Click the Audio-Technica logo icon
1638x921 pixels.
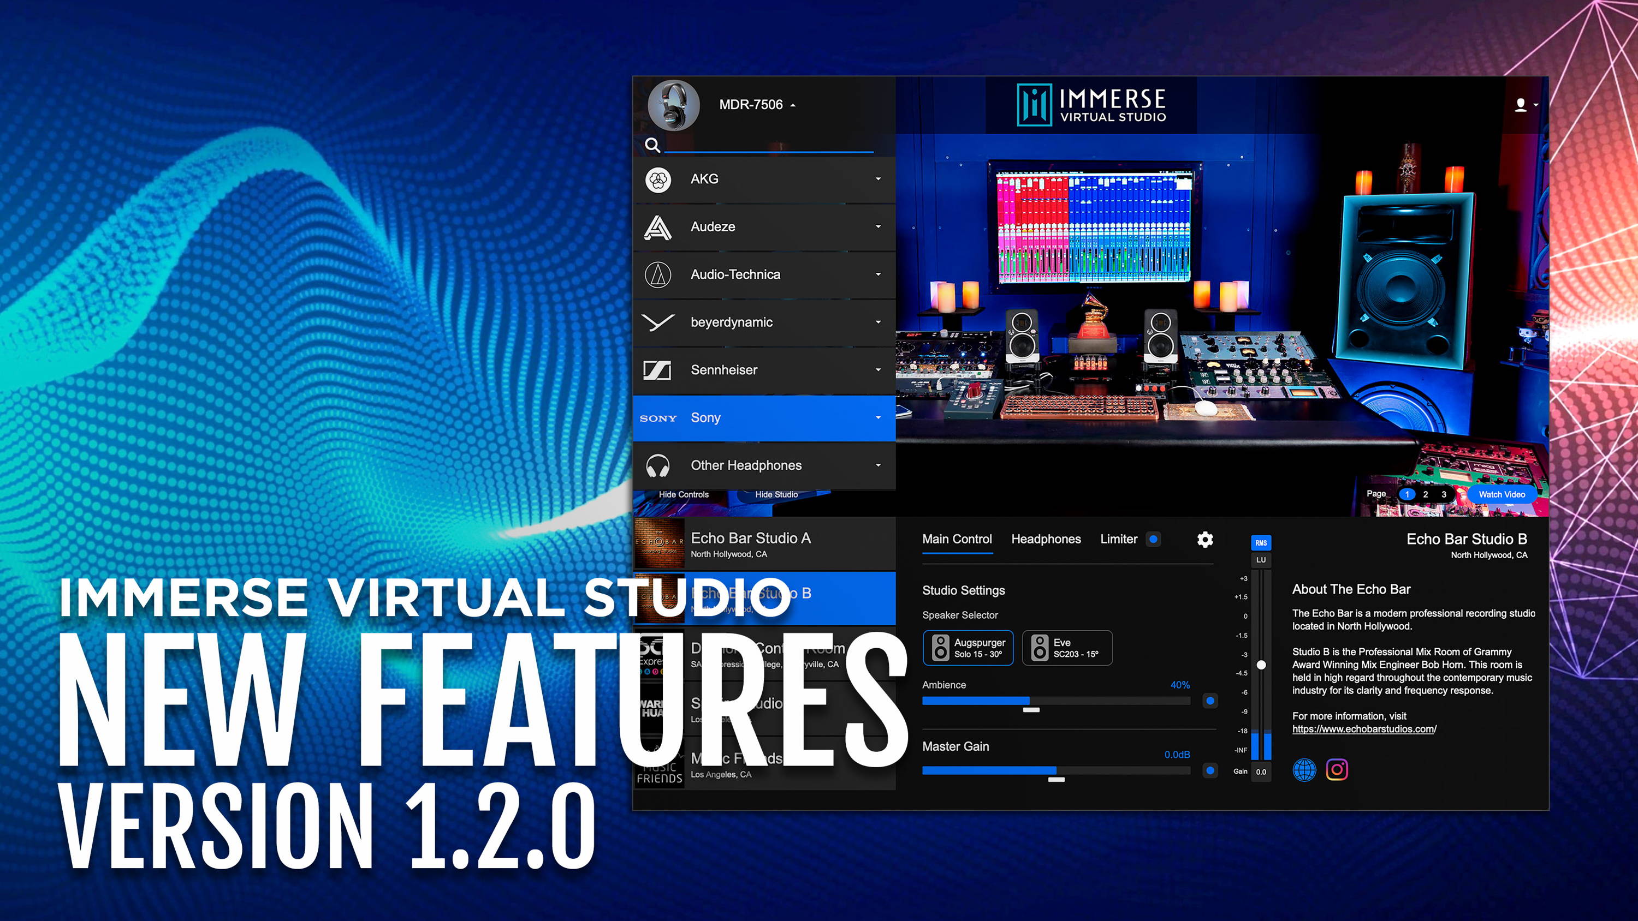(x=658, y=275)
